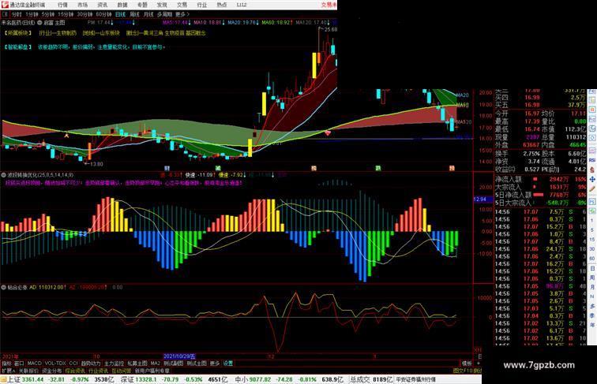Viewport: 597px width, 384px height.
Task: Click the red figure icon under RSI
Action: click(592, 170)
